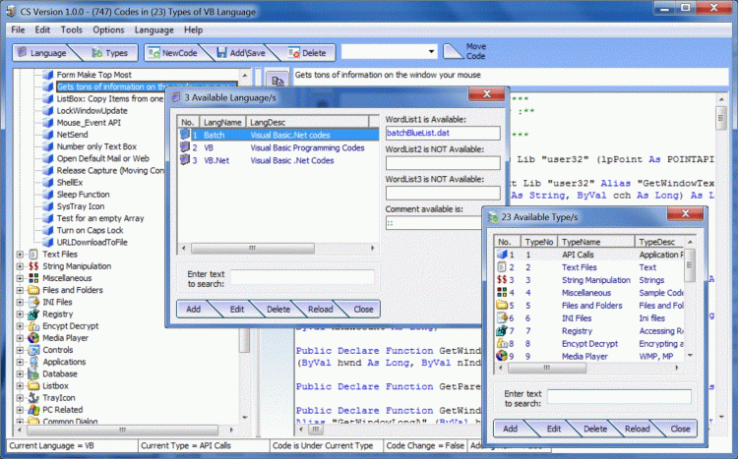Click Delete in the Available Types dialog
This screenshot has height=459, width=738.
click(595, 429)
